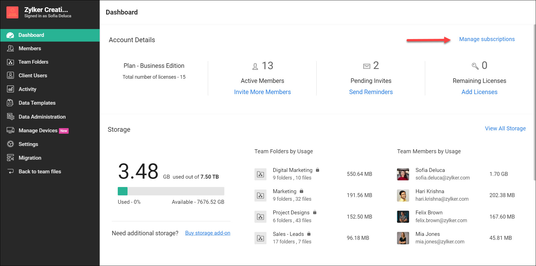Click the Zylker Creative org logo
This screenshot has width=536, height=266.
13,13
